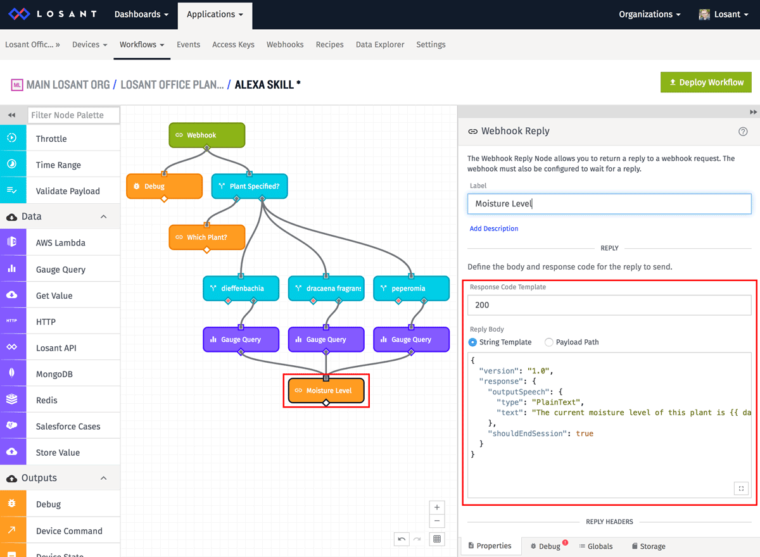
Task: Switch to the Properties panel tab
Action: [x=490, y=546]
